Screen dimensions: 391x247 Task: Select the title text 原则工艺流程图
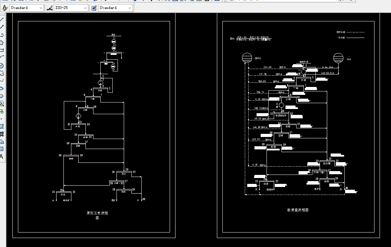tap(97, 215)
